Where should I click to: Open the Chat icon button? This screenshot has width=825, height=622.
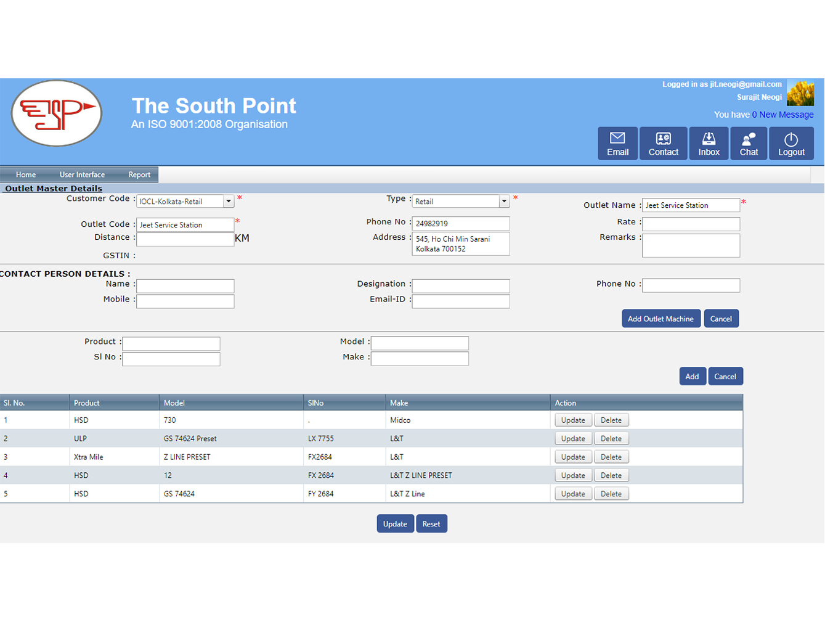(x=749, y=144)
